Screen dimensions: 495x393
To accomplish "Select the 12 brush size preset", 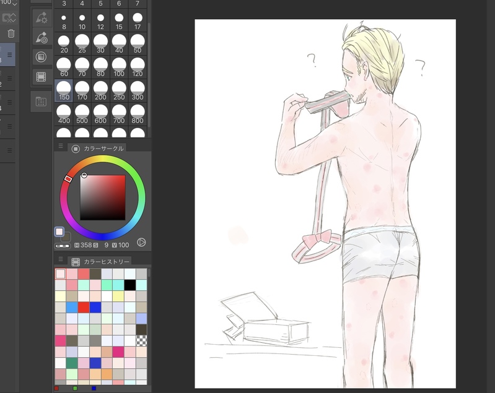I will click(x=100, y=22).
